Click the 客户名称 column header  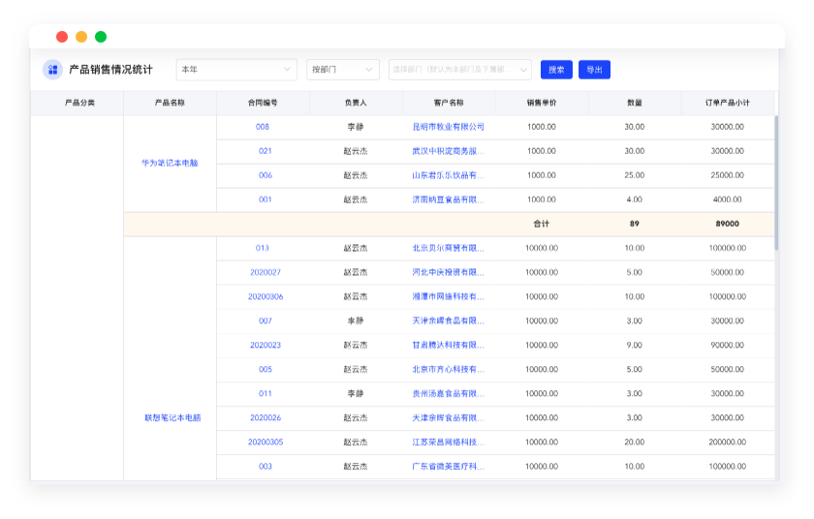click(x=449, y=103)
